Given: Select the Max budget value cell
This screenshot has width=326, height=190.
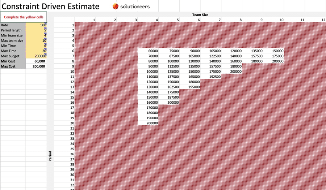Looking at the screenshot, I should click(x=36, y=56).
